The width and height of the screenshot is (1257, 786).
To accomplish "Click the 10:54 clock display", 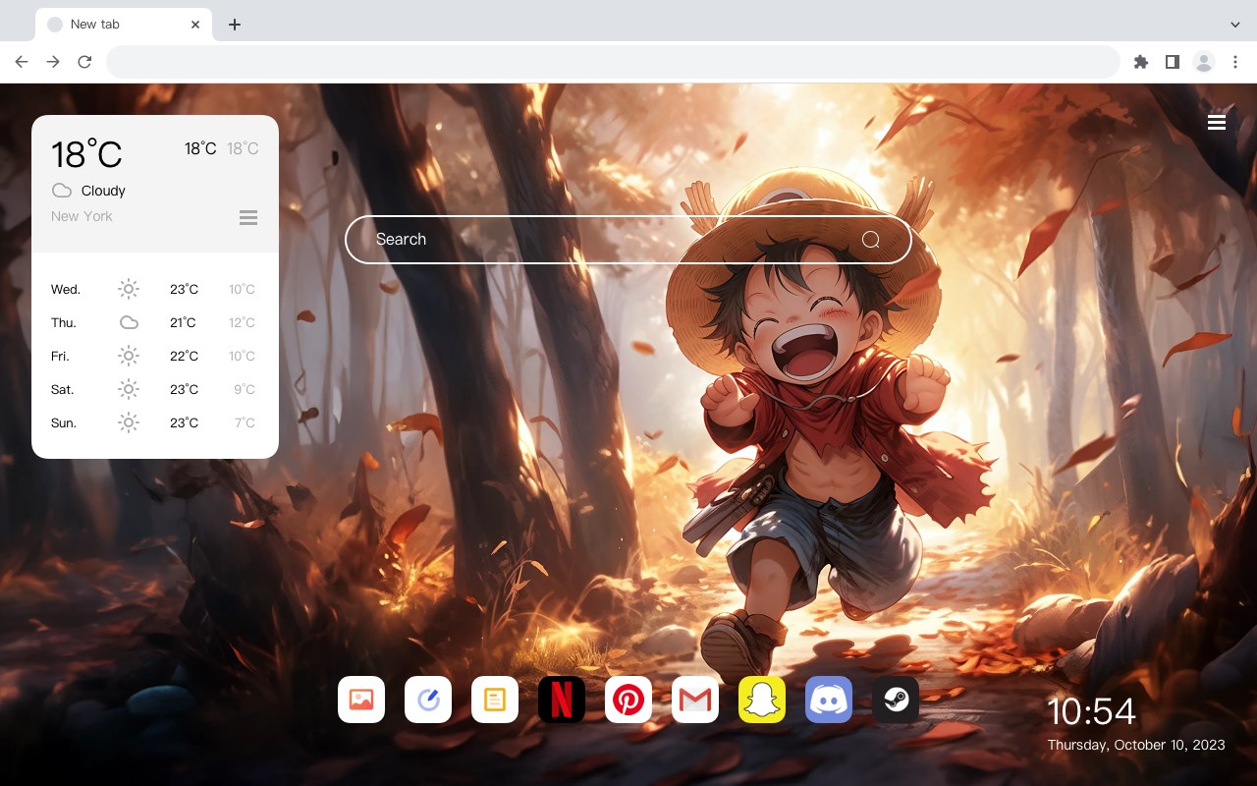I will (1091, 711).
